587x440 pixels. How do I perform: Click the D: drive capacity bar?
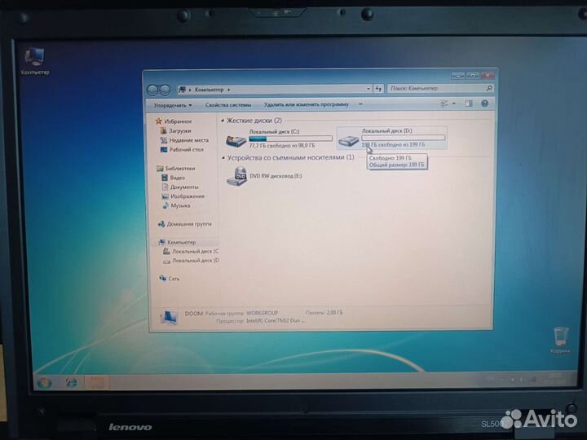pyautogui.click(x=404, y=138)
